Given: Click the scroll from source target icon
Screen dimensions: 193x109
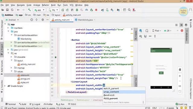Looking at the screenshot, I should pyautogui.click(x=32, y=20).
